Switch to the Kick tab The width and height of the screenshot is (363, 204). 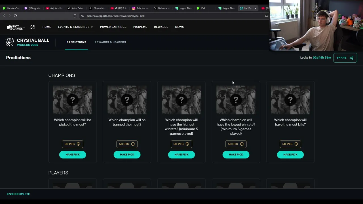[x=205, y=8]
